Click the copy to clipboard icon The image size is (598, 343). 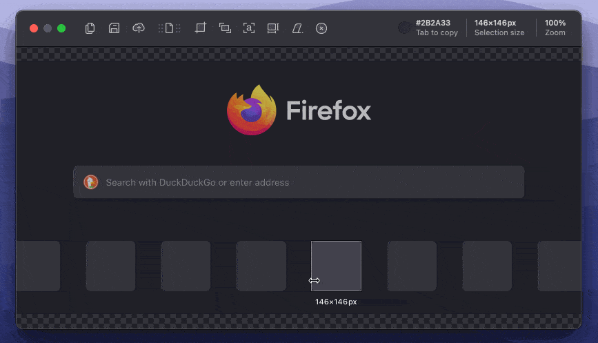click(x=90, y=28)
